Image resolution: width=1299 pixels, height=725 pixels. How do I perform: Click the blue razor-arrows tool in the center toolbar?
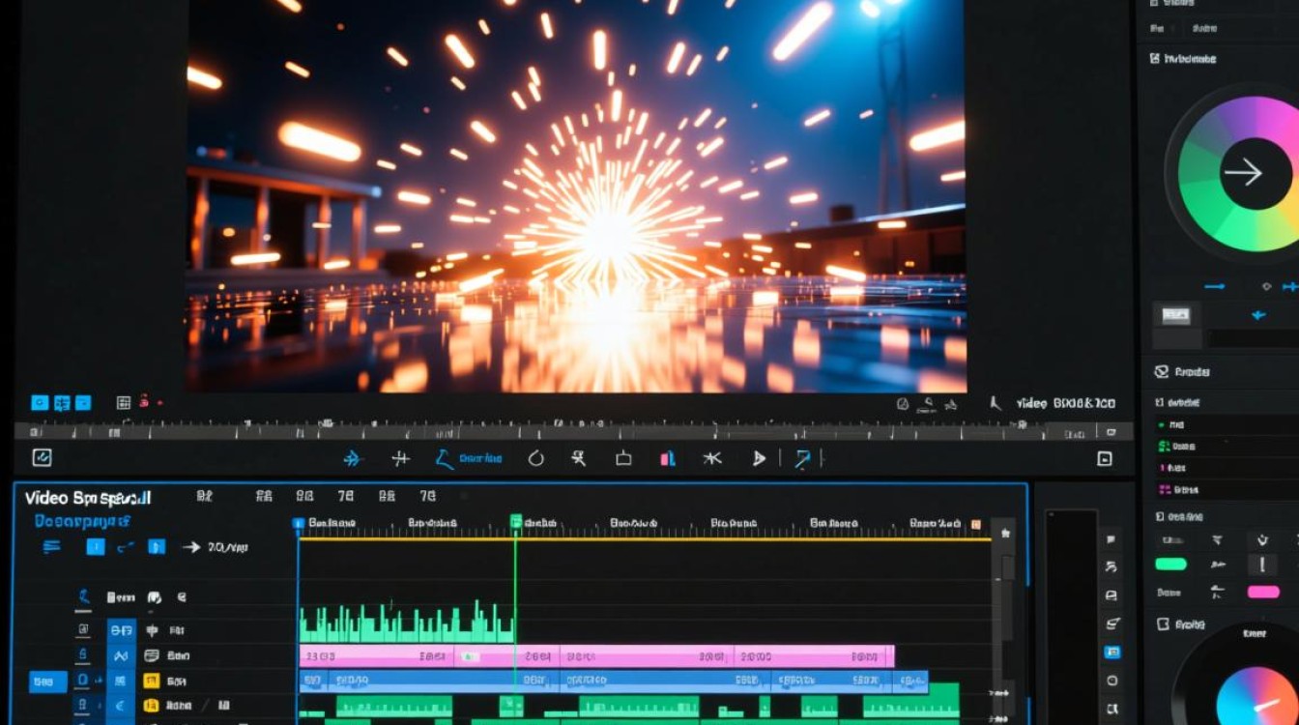click(353, 459)
